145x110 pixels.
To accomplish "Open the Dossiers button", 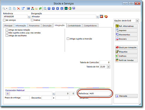I will point(126,39).
